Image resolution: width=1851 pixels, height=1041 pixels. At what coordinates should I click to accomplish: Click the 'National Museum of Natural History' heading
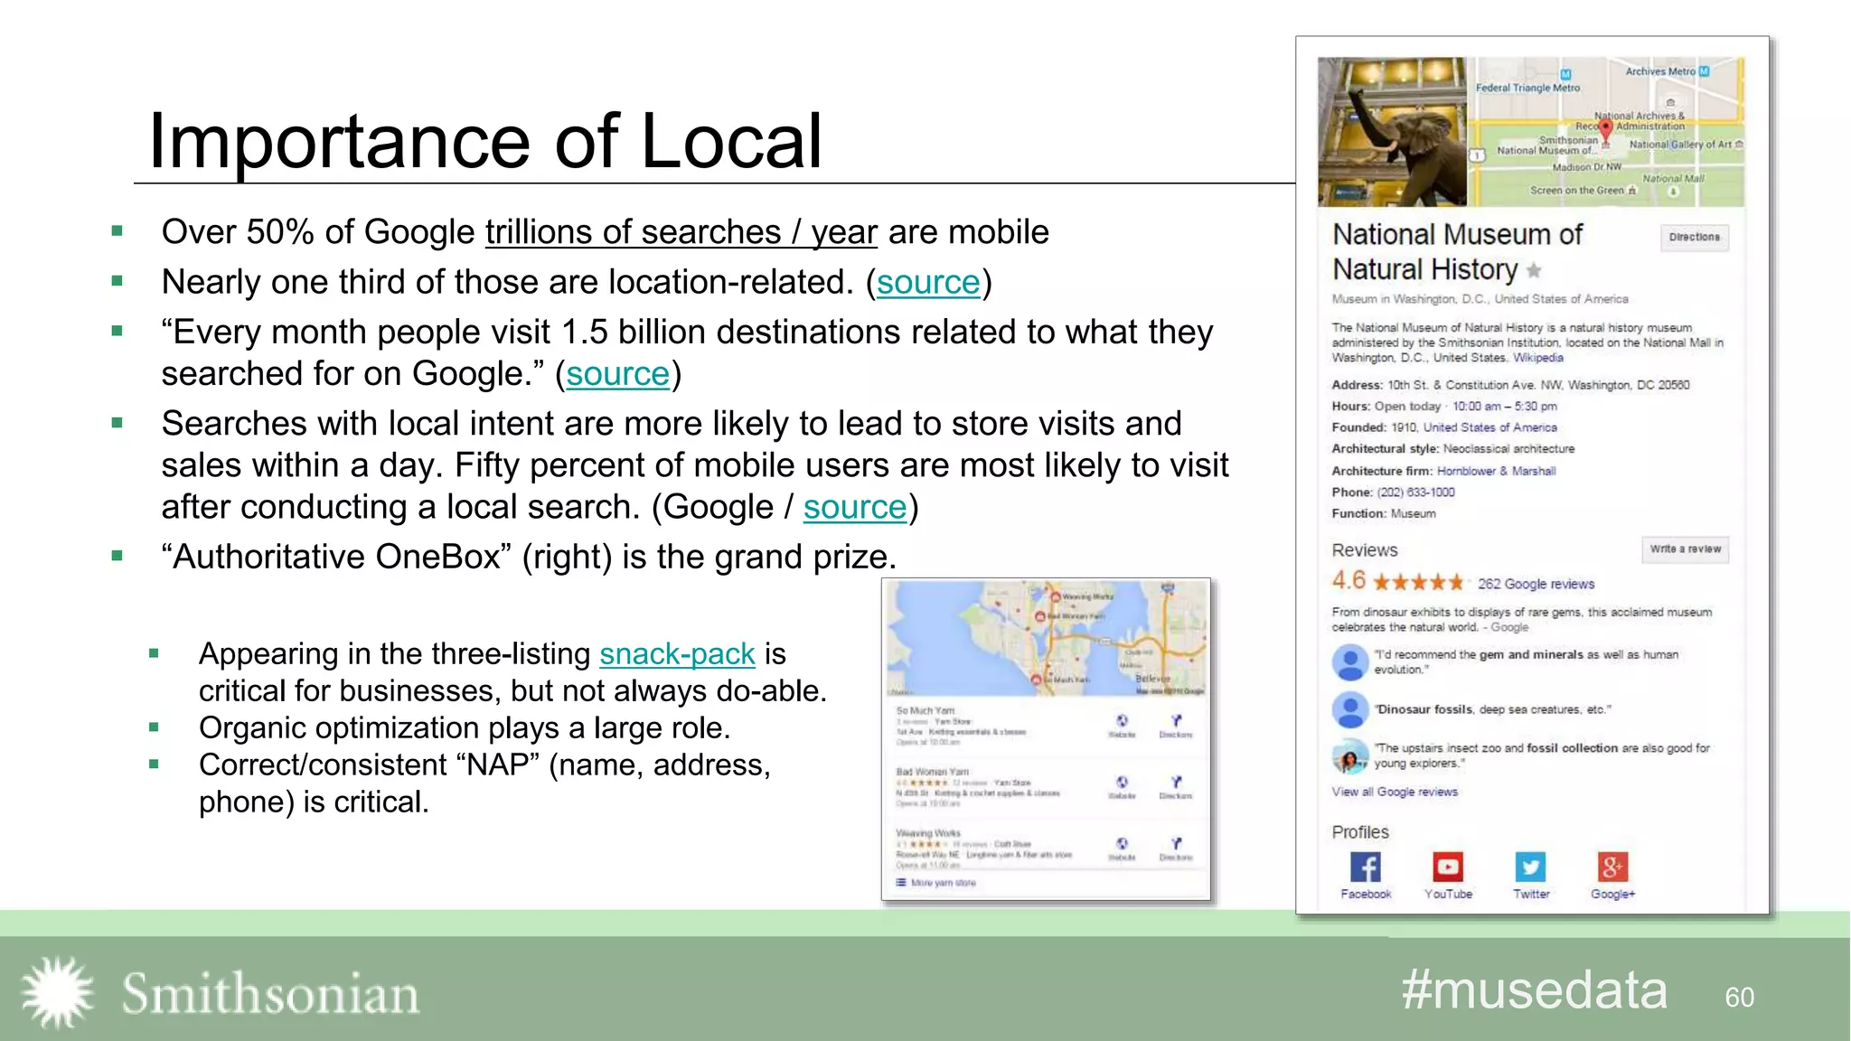(1457, 252)
